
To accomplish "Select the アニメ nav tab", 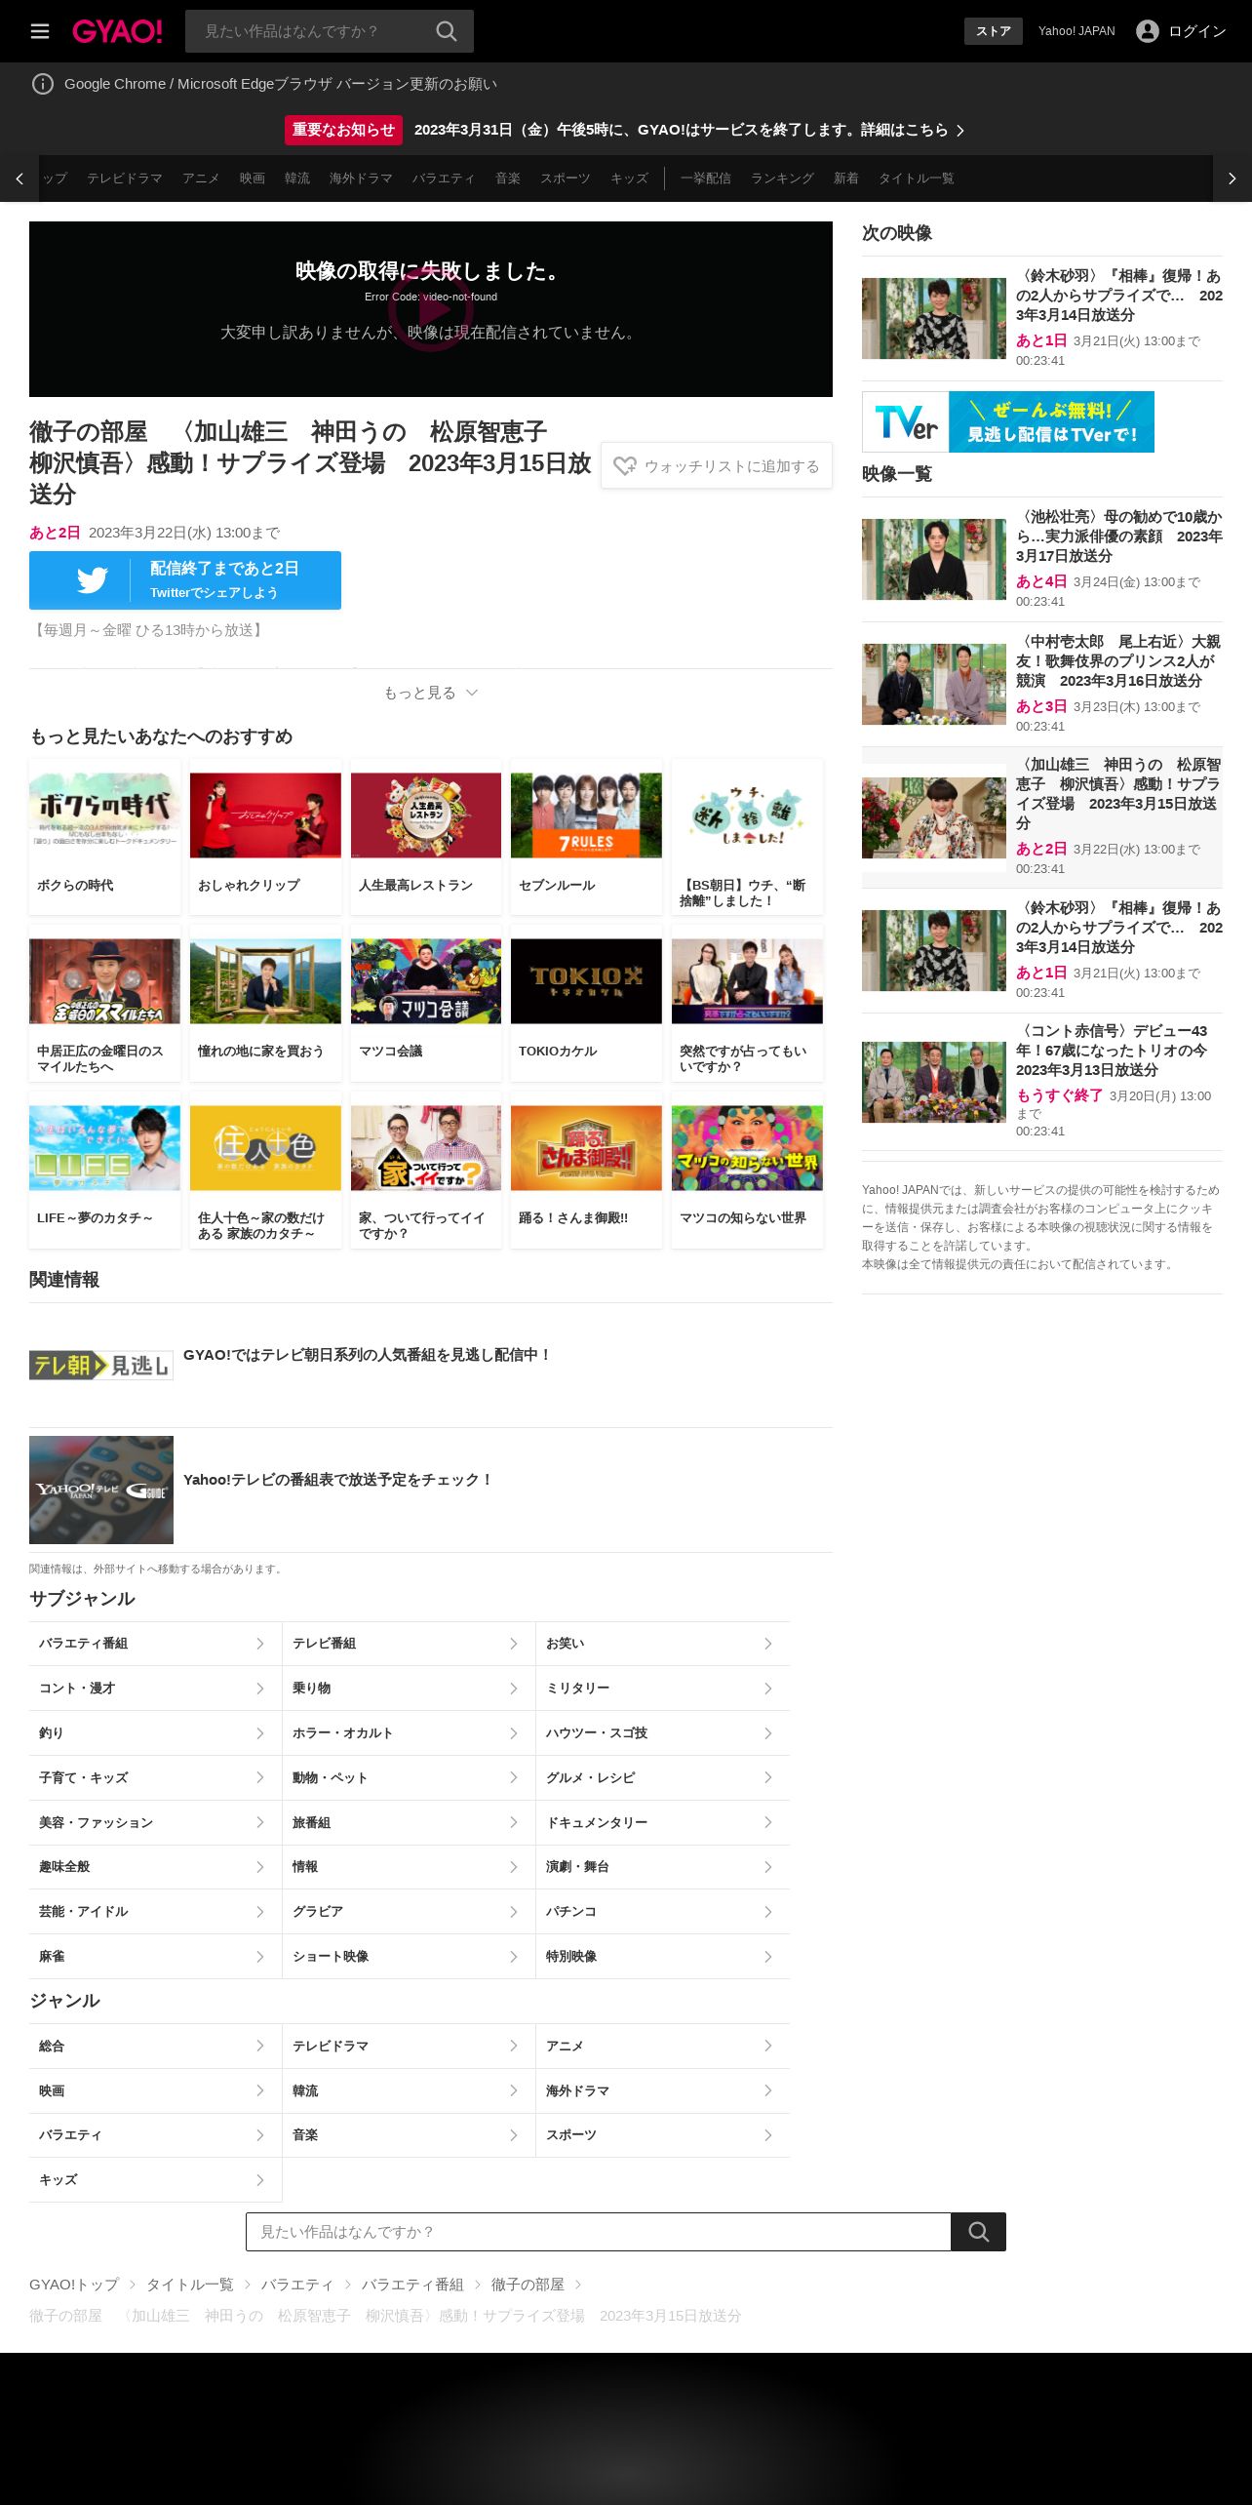I will pos(201,179).
